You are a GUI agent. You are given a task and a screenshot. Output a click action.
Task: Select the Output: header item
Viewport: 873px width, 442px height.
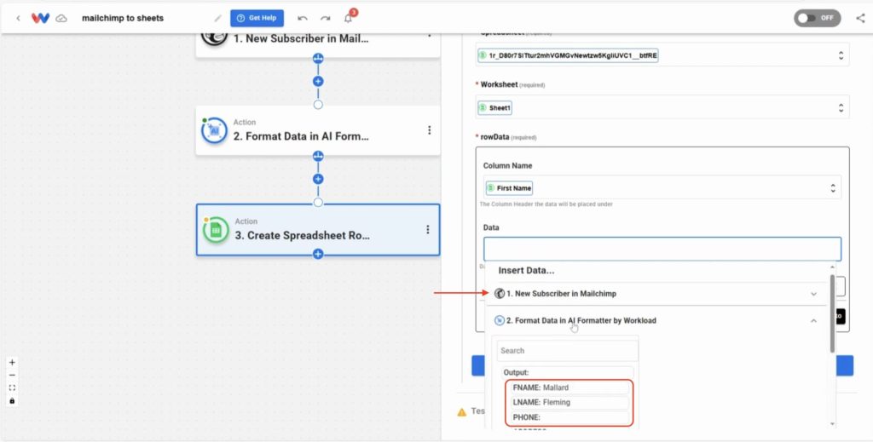click(x=567, y=372)
